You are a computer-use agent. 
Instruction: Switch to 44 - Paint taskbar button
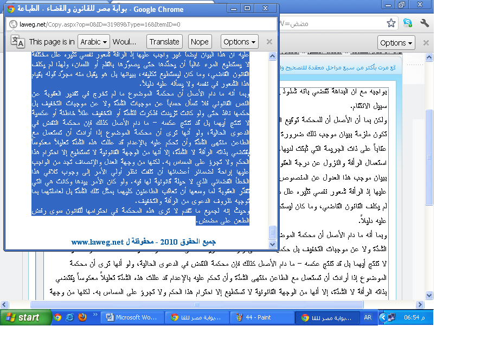[x=262, y=317]
